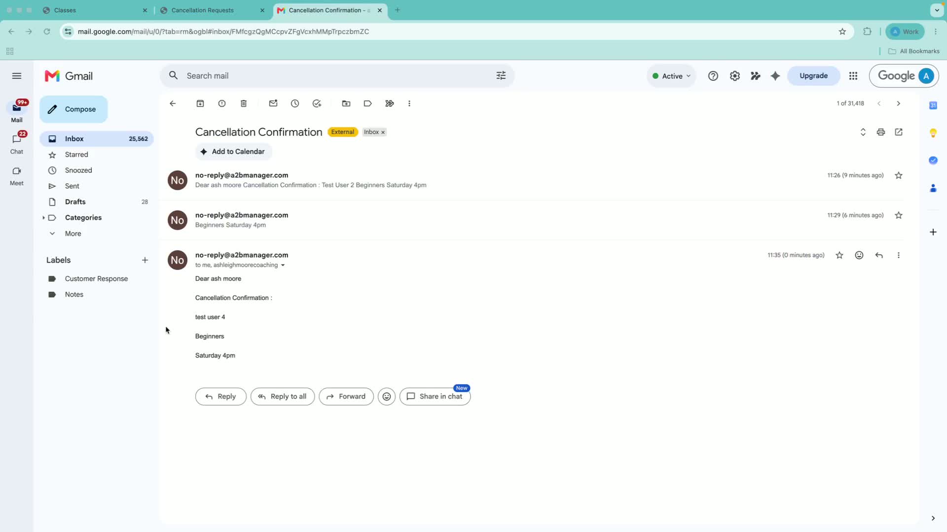Print all messages in conversation

(881, 132)
